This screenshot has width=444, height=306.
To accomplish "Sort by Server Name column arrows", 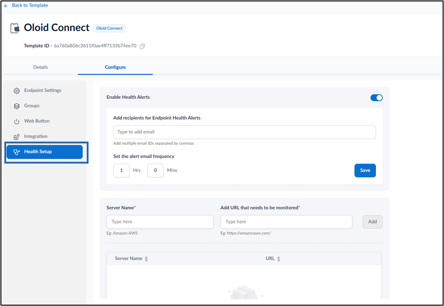I will point(146,259).
